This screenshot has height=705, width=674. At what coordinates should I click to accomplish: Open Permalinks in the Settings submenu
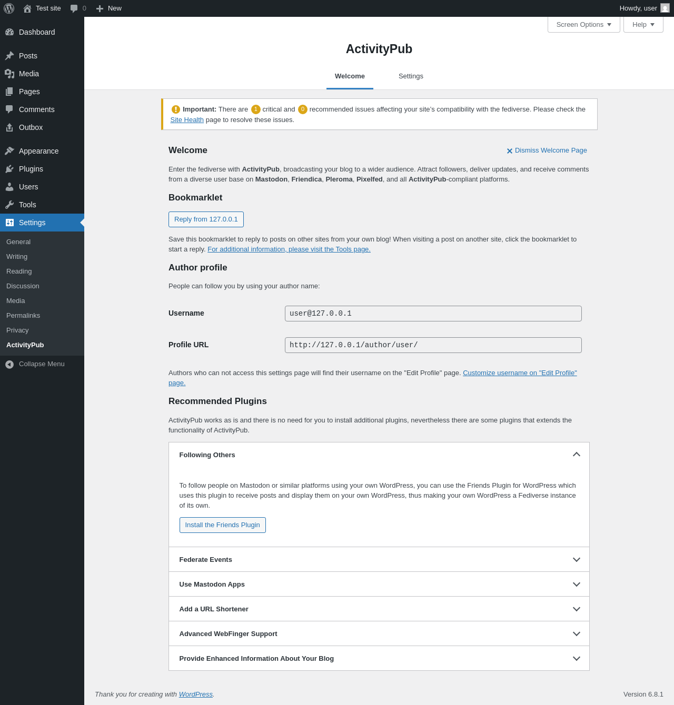click(x=23, y=316)
